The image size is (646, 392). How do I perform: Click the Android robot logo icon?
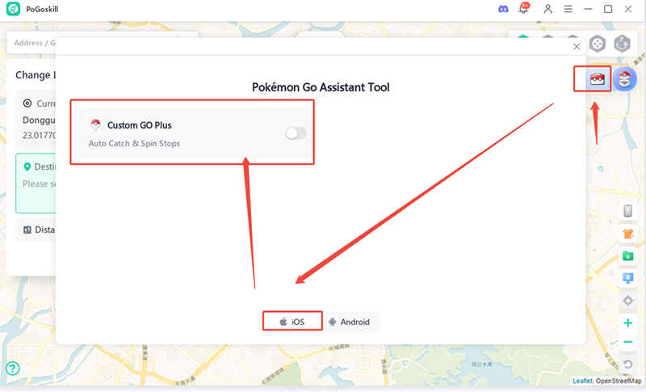coord(332,322)
